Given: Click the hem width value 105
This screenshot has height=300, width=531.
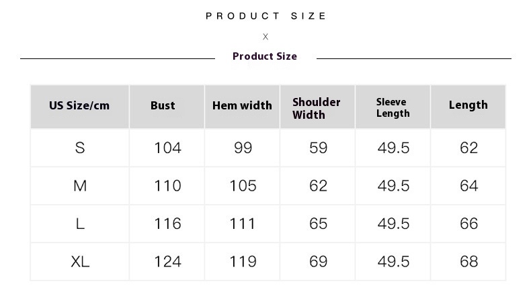Looking at the screenshot, I should [x=243, y=186].
